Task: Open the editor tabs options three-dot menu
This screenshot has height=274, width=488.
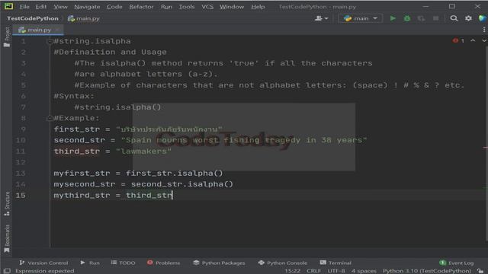Action: coord(484,30)
